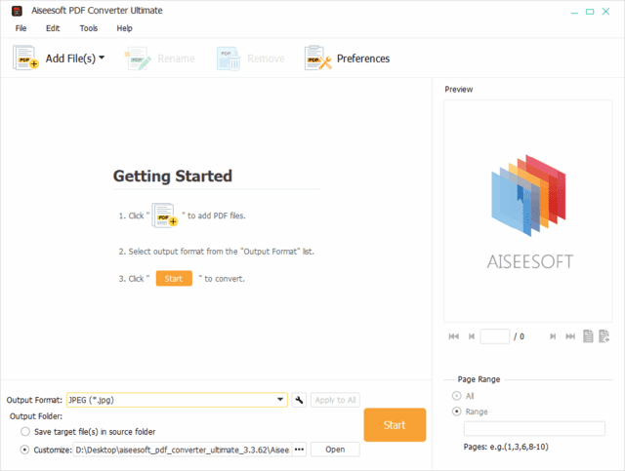Click the Apply to All button
Image resolution: width=625 pixels, height=471 pixels.
click(335, 400)
